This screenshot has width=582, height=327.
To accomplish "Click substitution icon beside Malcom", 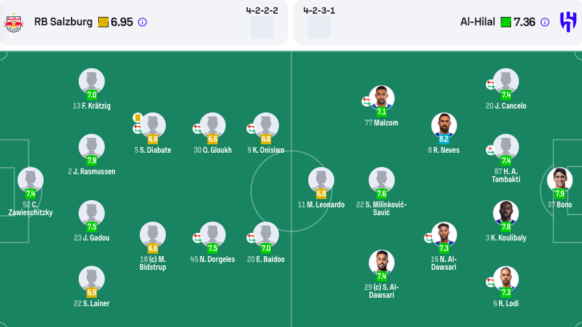I will [366, 101].
